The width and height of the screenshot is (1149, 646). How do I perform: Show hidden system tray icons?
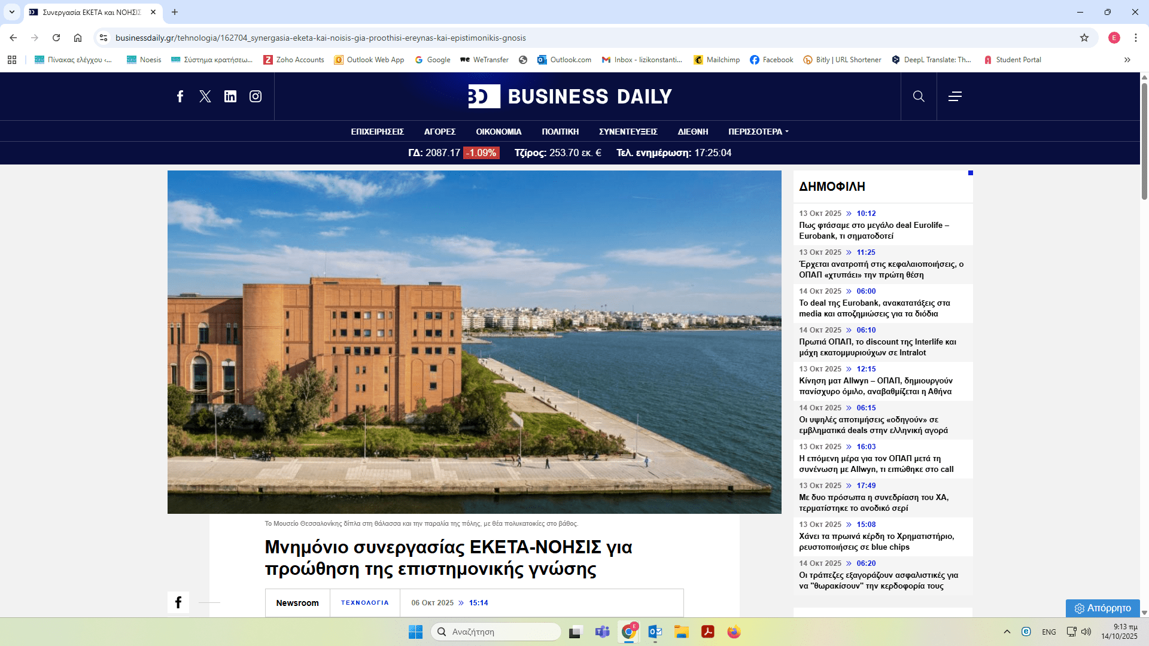pyautogui.click(x=1007, y=632)
